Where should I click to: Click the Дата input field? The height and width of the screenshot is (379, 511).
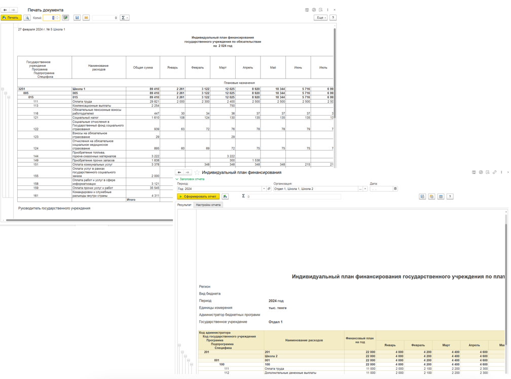click(x=381, y=189)
